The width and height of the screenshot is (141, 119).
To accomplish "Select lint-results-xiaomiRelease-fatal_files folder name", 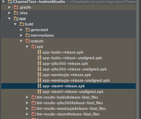I will click(68, 114).
